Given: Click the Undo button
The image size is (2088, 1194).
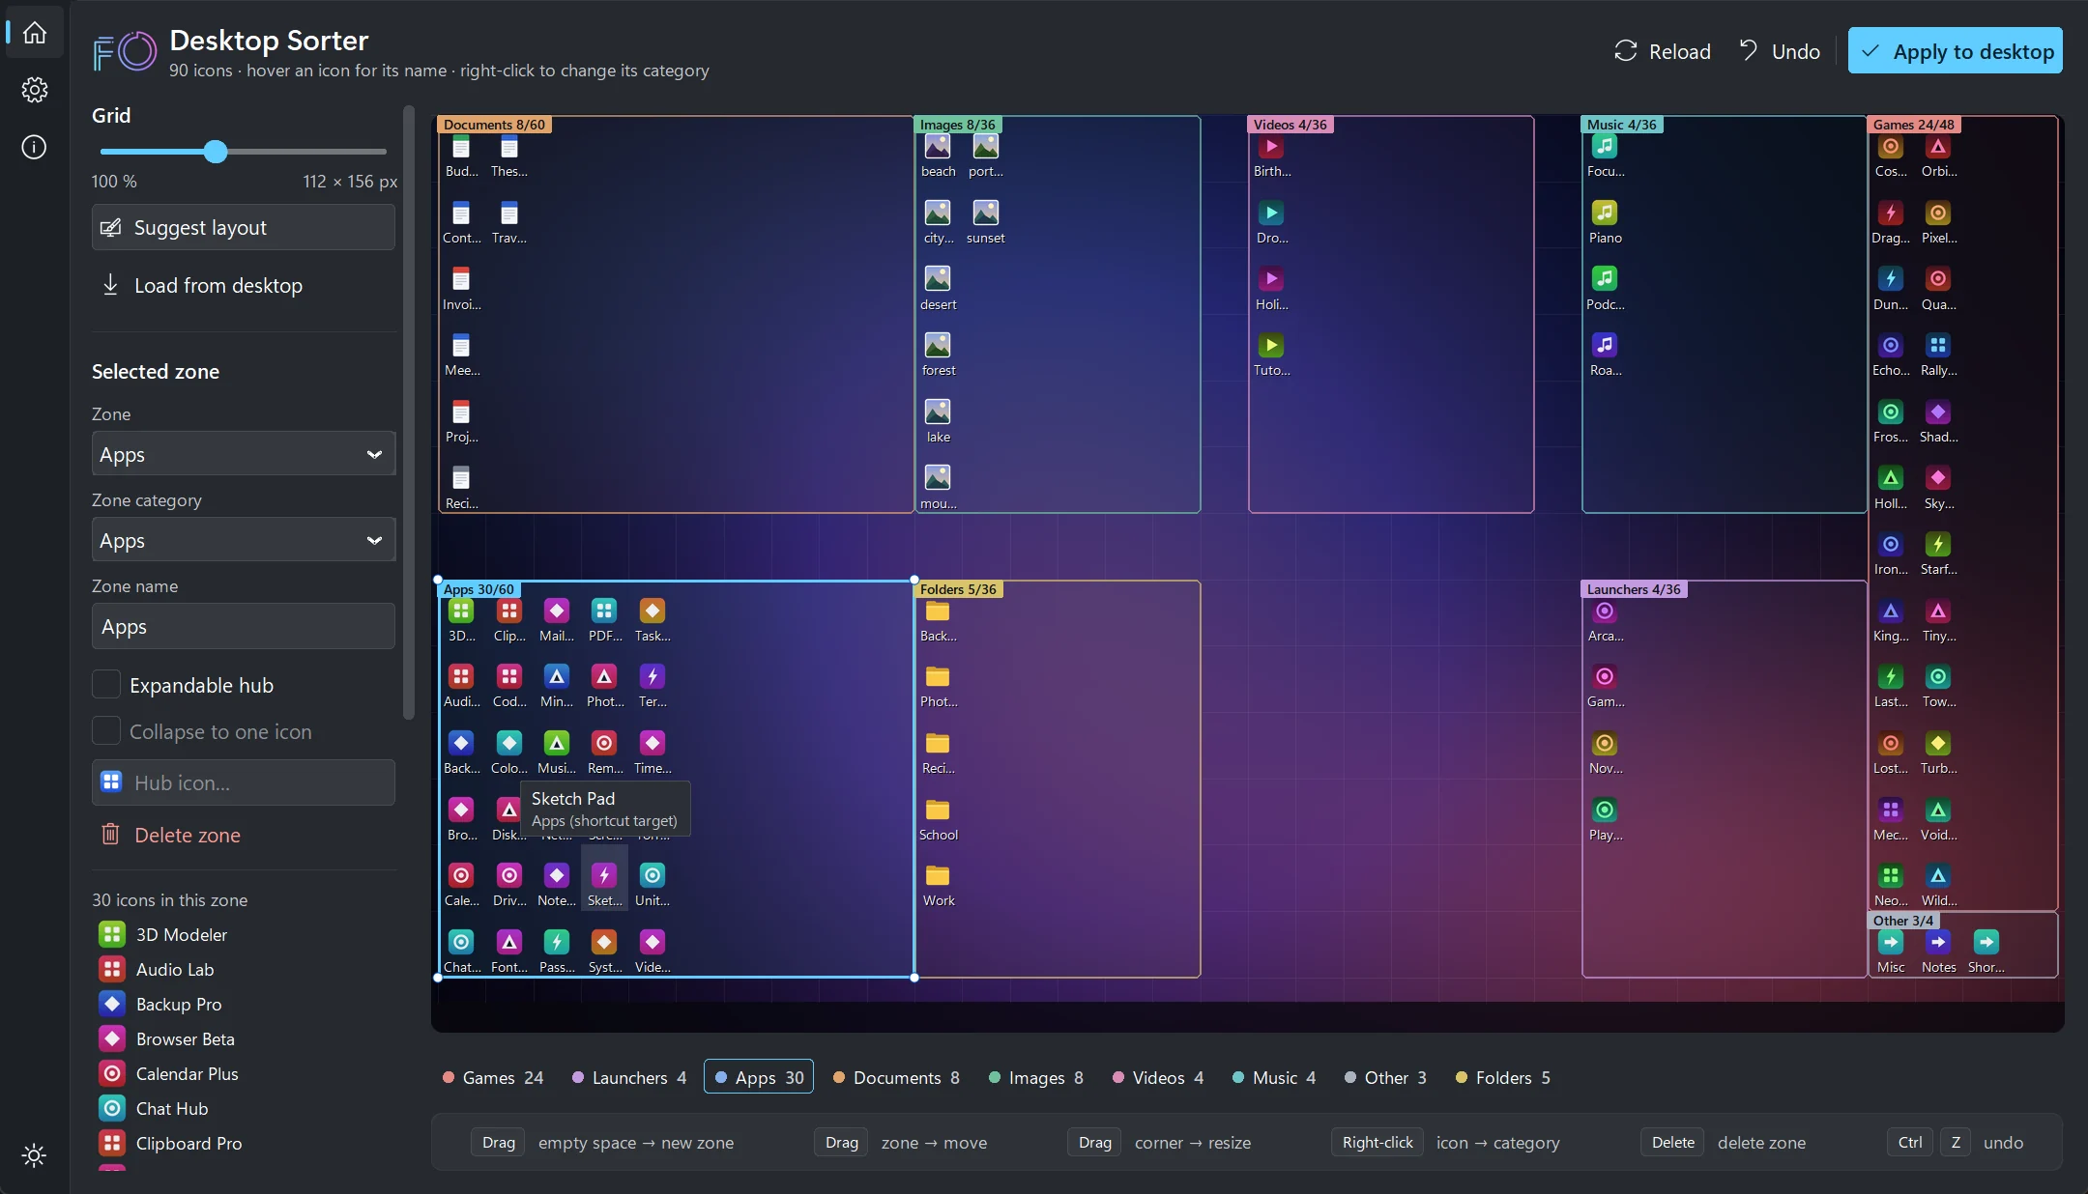Looking at the screenshot, I should (1780, 51).
